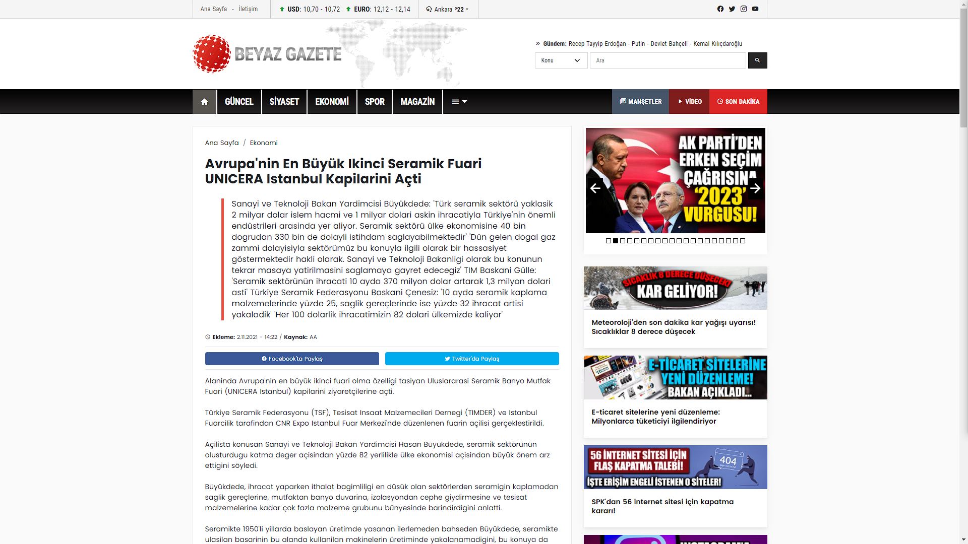
Task: Click the USD exchange rate value
Action: (321, 9)
